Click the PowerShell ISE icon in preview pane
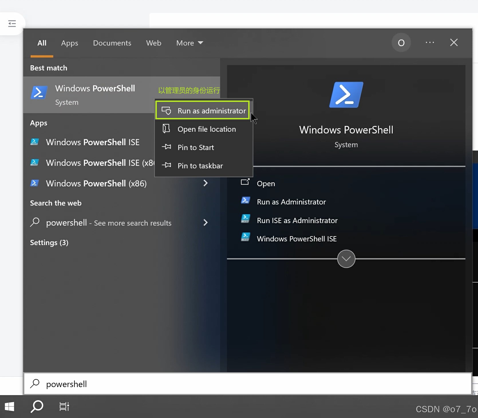Viewport: 478px width, 418px height. coord(245,237)
